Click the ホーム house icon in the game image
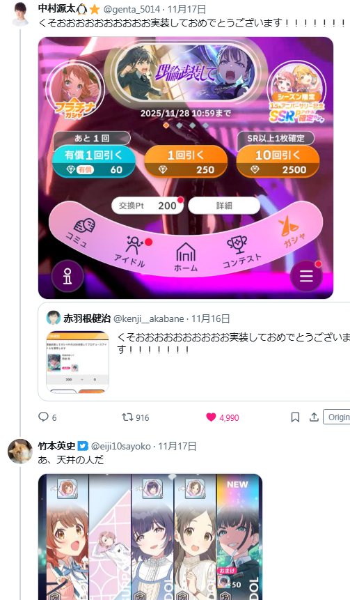350x600 pixels. [186, 256]
